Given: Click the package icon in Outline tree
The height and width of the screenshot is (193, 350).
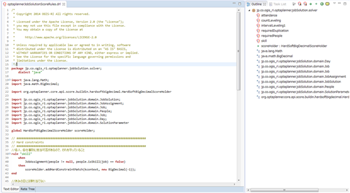Looking at the screenshot, I should [253, 10].
